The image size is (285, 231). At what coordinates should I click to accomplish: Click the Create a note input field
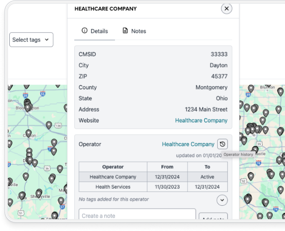click(x=137, y=216)
